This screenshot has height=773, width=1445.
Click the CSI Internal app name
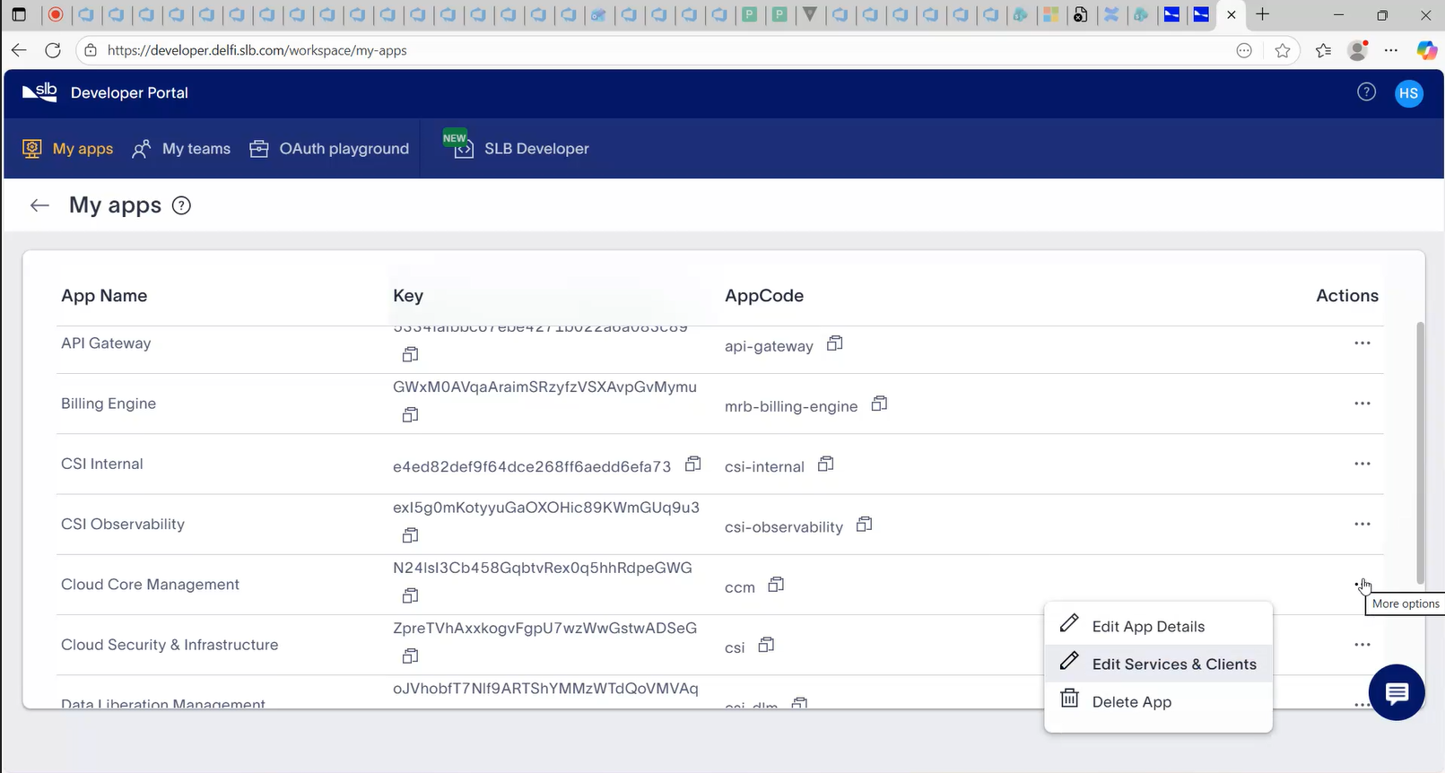click(x=102, y=464)
